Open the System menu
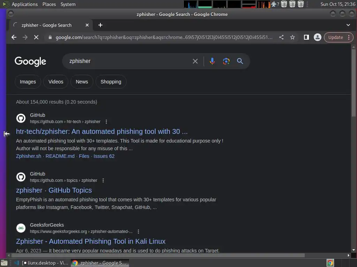Screen dimensions: 357x267 click(68, 4)
